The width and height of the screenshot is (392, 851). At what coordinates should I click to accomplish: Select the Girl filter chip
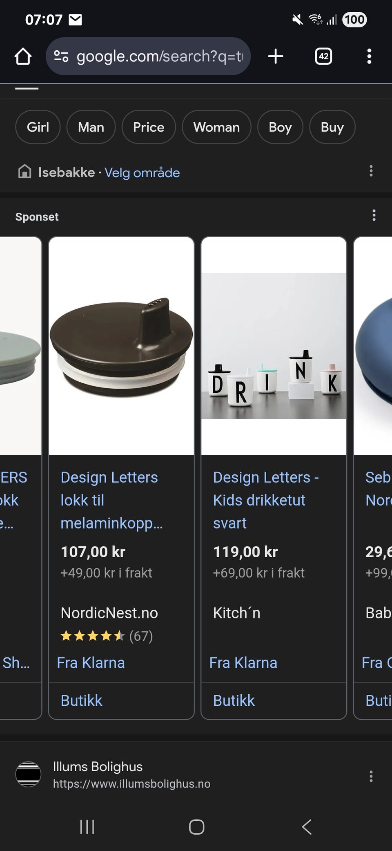tap(38, 127)
